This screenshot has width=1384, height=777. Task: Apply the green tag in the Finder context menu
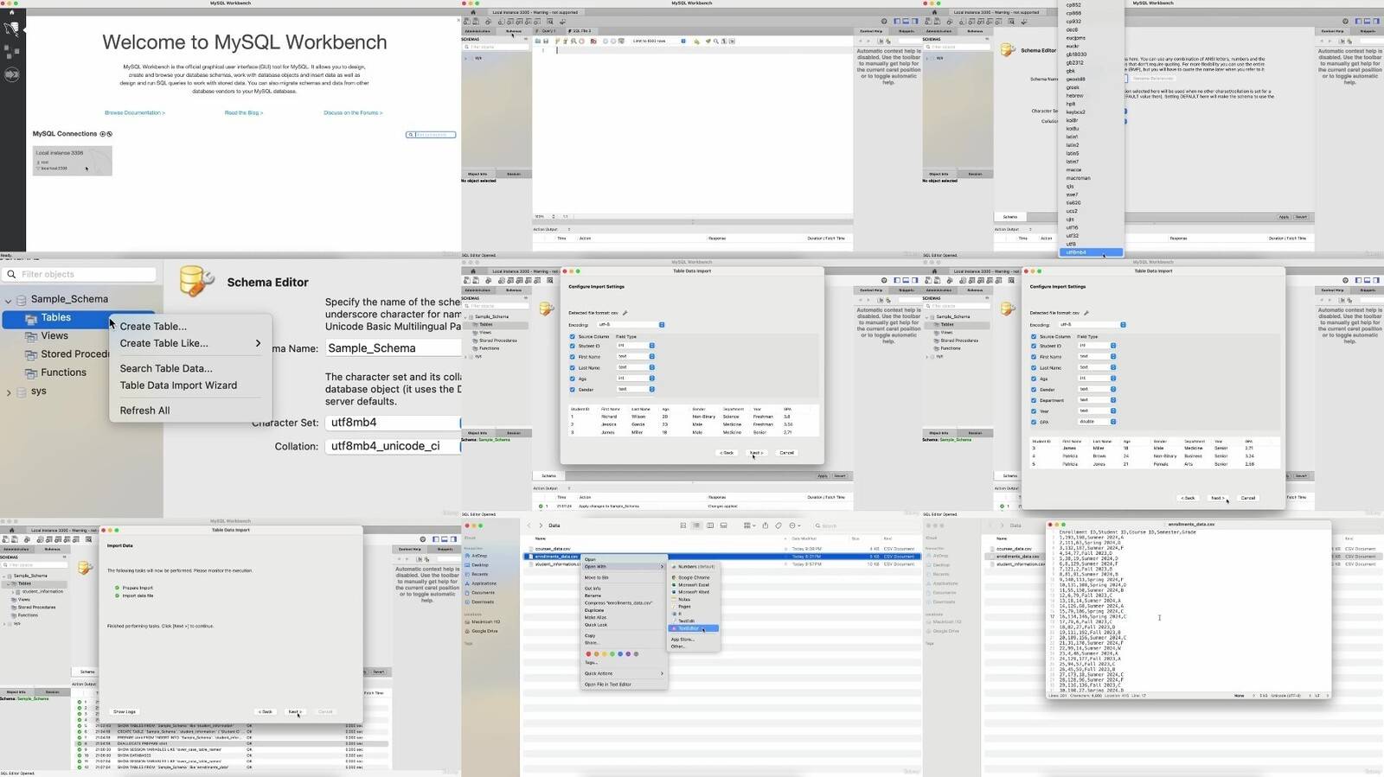(x=612, y=654)
